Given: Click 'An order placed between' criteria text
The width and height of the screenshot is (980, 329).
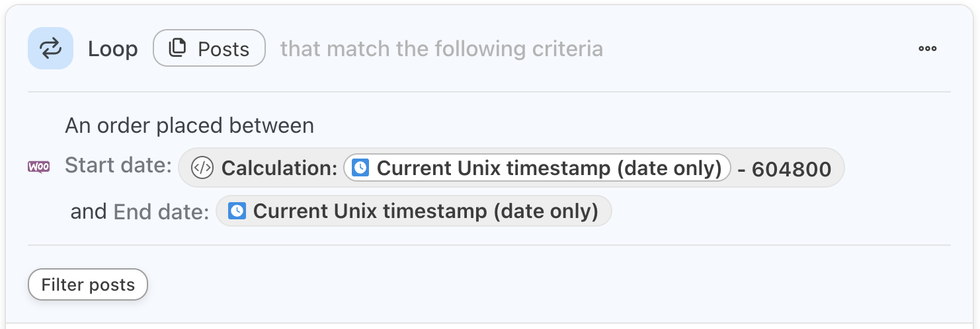Looking at the screenshot, I should (x=189, y=125).
